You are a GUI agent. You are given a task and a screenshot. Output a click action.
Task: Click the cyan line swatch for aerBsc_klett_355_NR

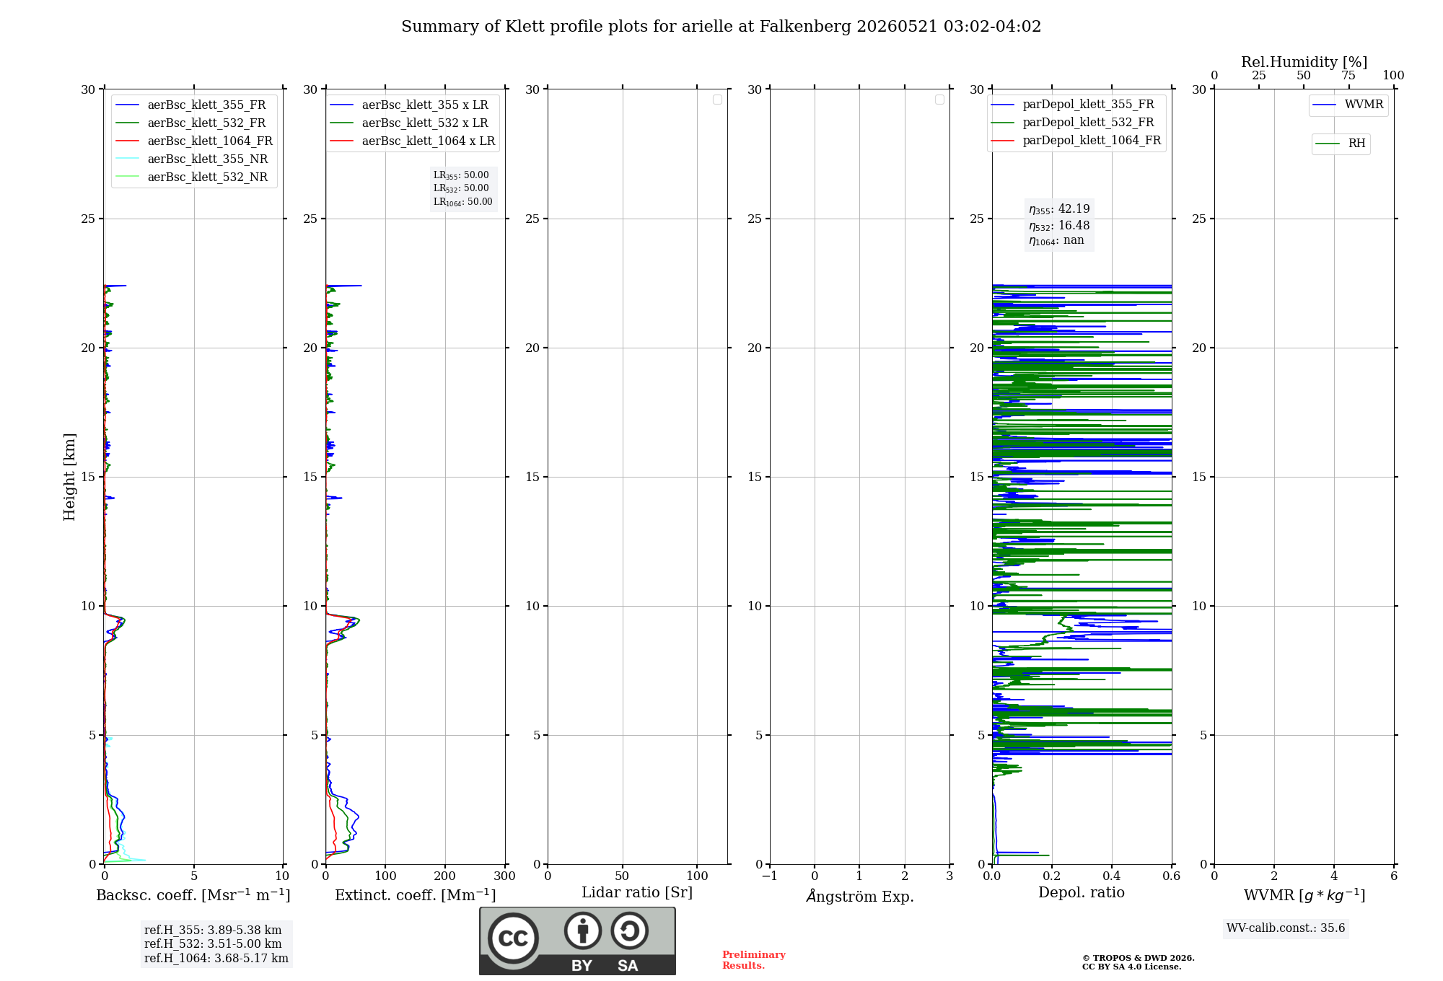[x=128, y=159]
